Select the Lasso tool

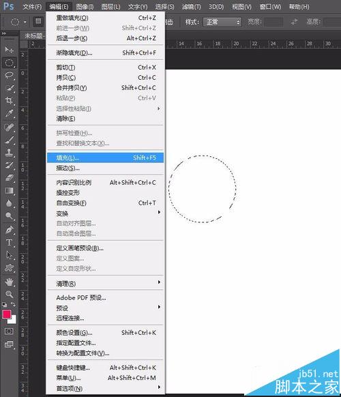coord(10,75)
